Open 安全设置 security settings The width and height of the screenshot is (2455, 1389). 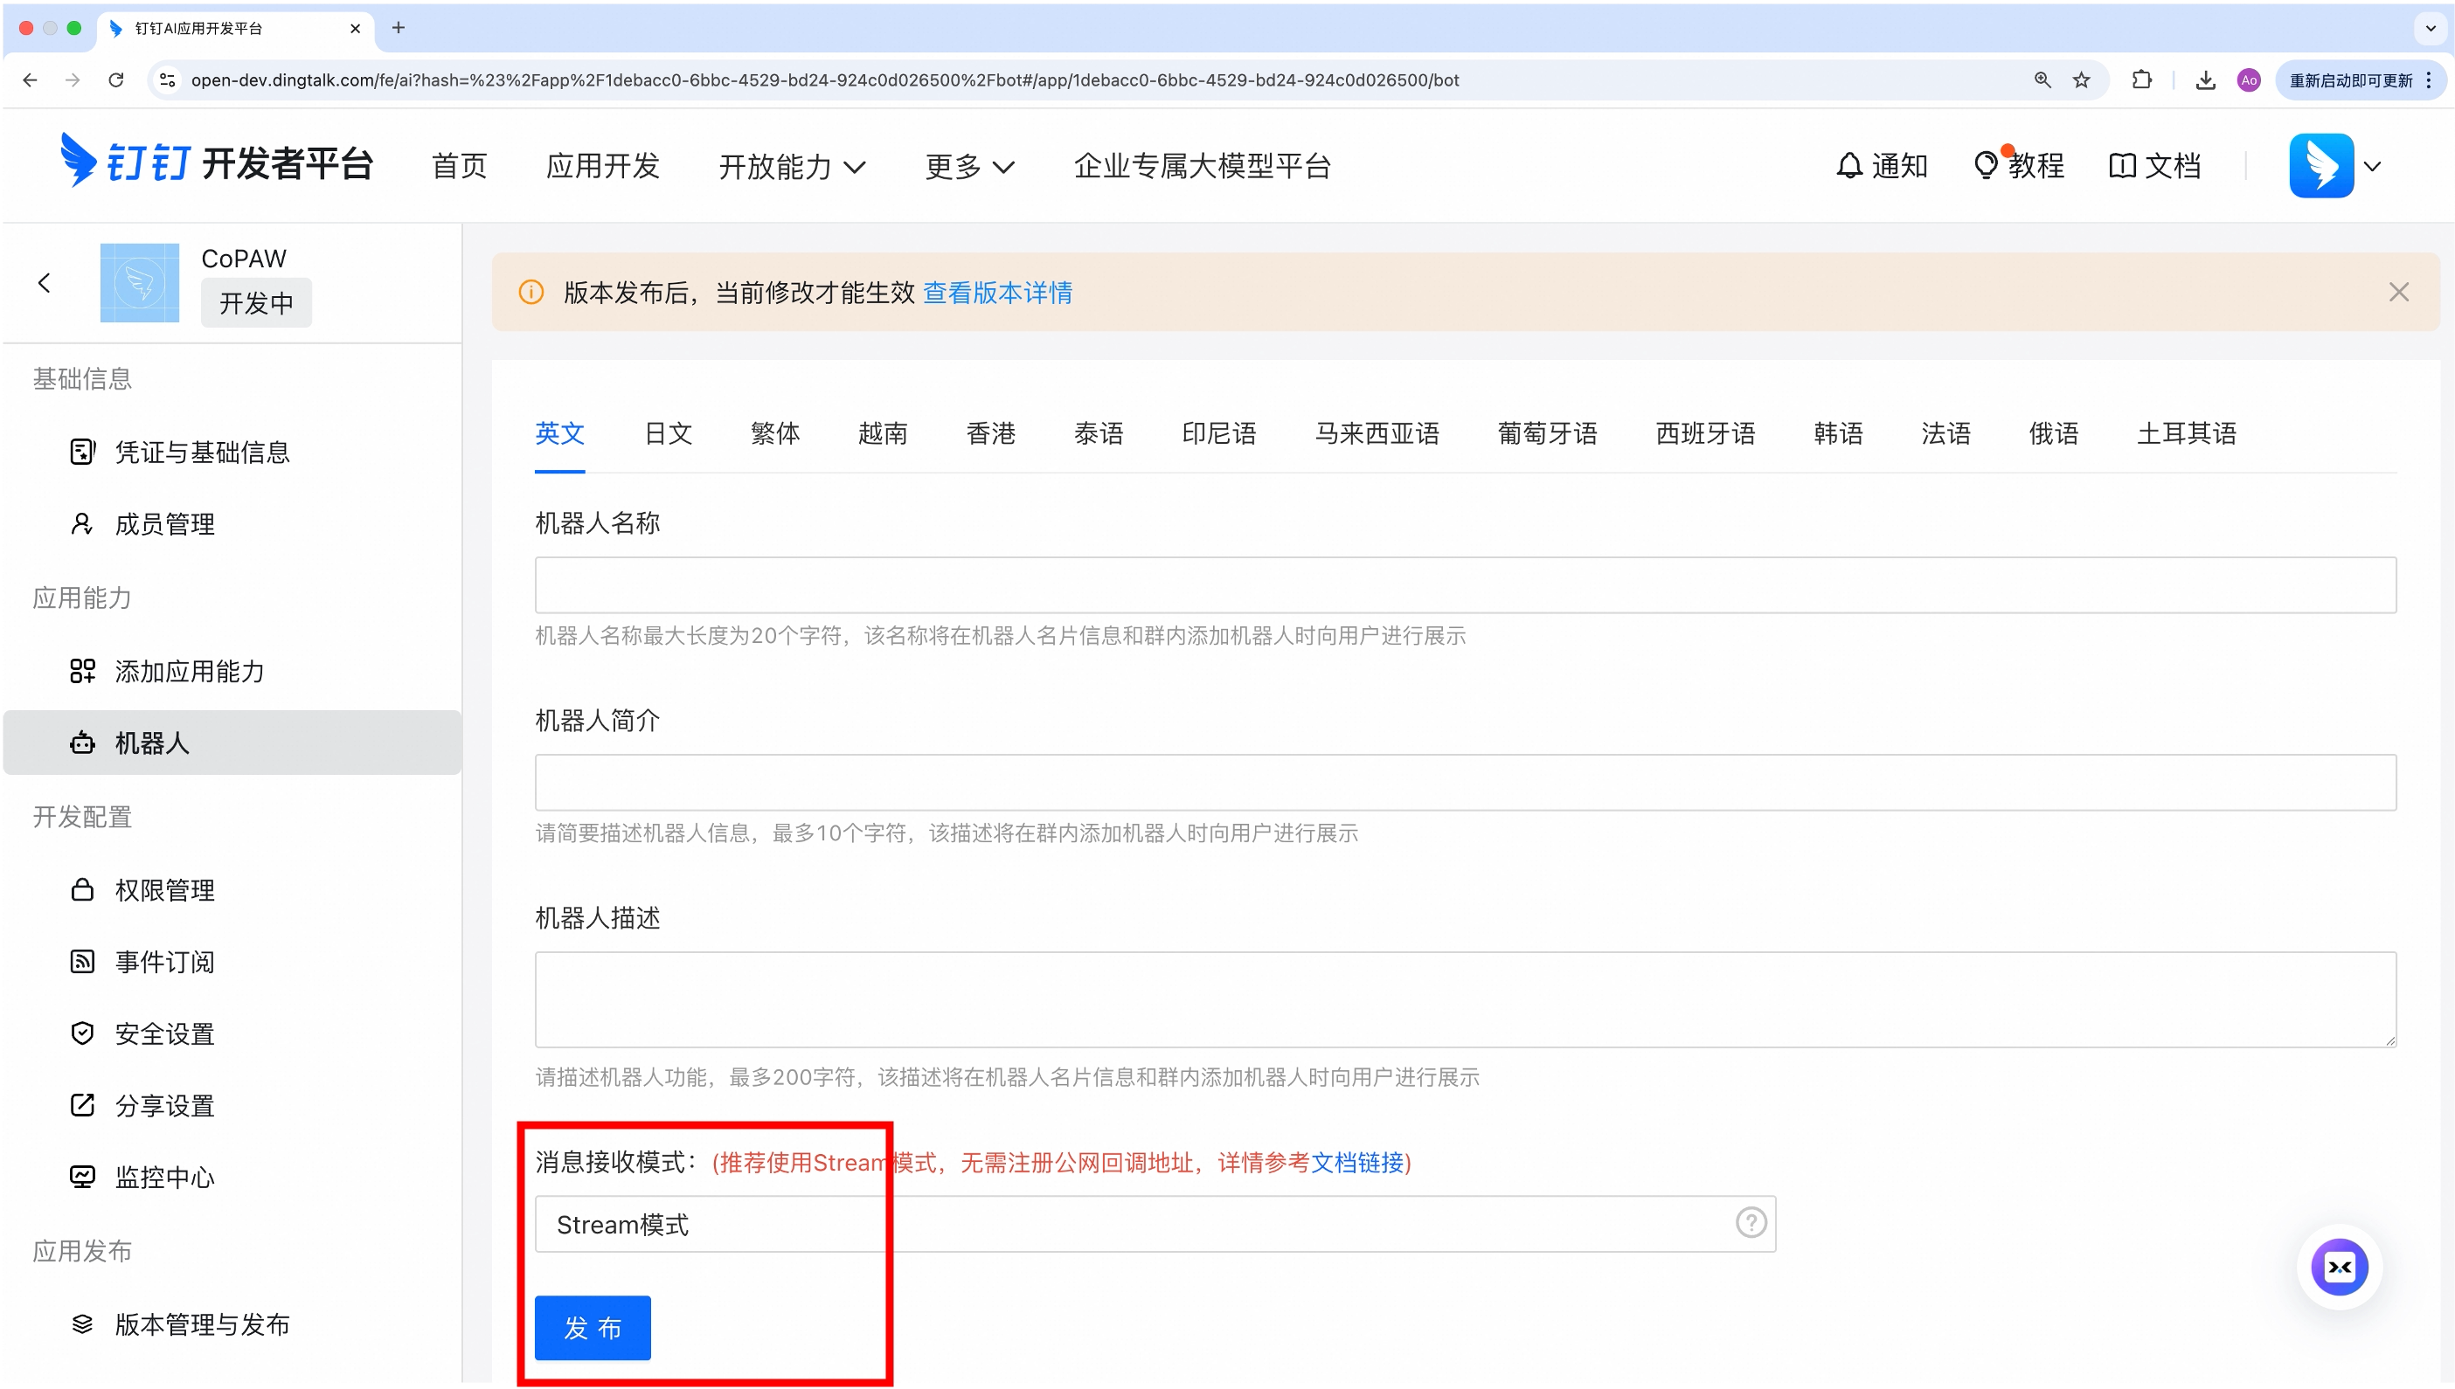163,1033
